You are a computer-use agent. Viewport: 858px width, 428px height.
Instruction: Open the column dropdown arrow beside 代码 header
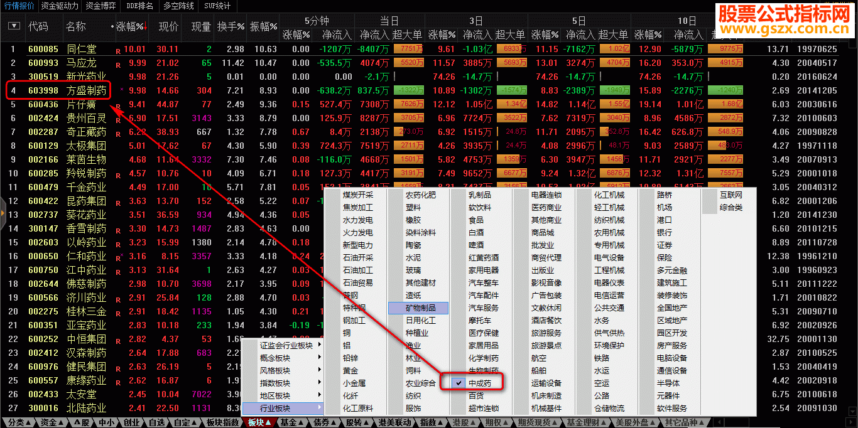pyautogui.click(x=14, y=26)
